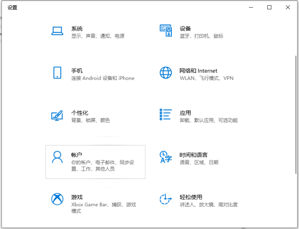Open the 网络和 Internet title link

pyautogui.click(x=198, y=70)
